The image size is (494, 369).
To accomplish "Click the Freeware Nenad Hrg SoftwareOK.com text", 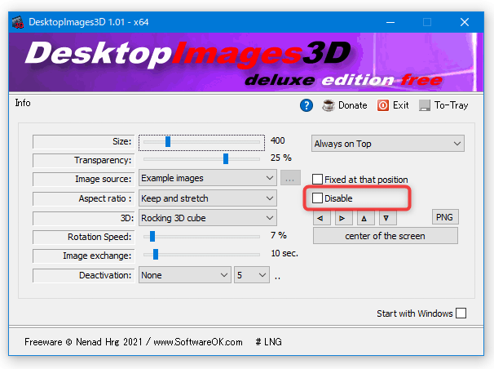I will click(x=134, y=342).
